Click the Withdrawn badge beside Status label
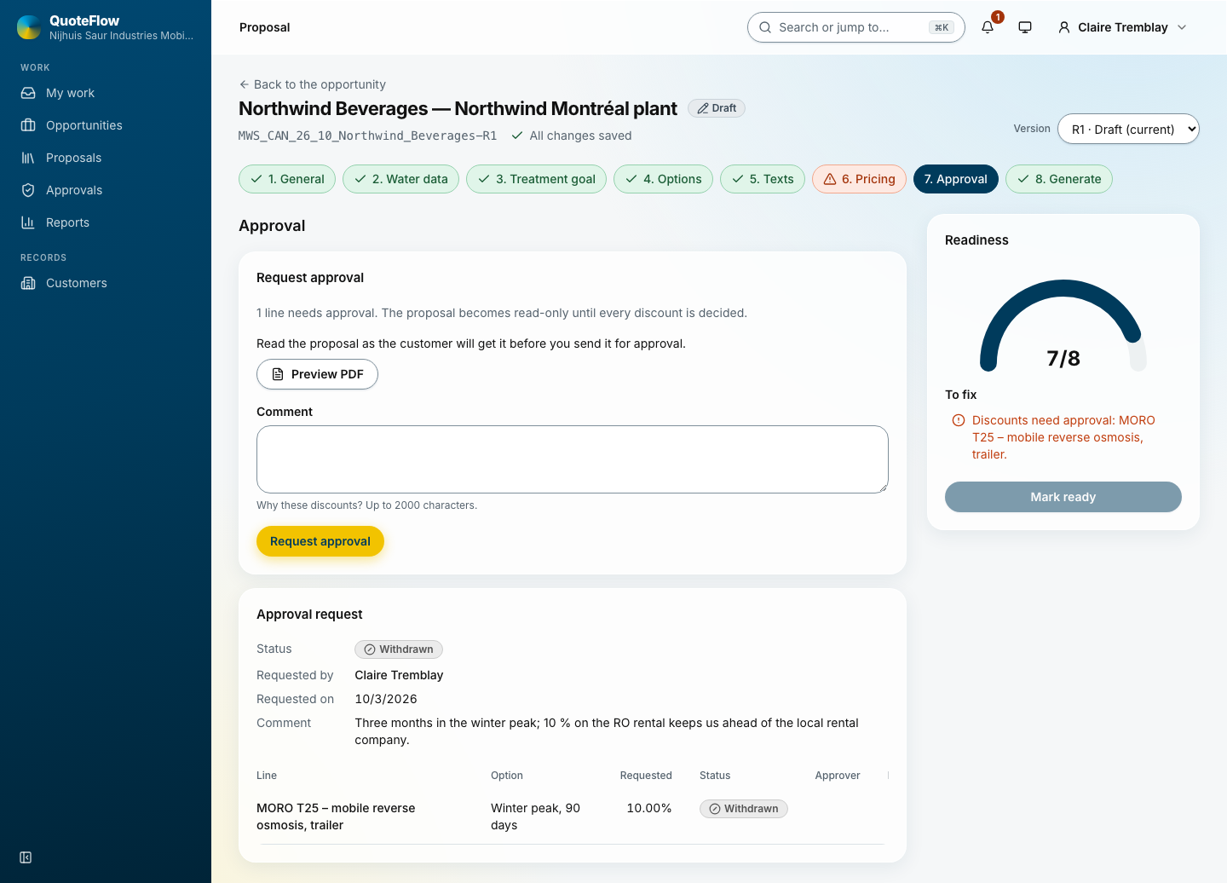This screenshot has width=1227, height=883. click(399, 649)
